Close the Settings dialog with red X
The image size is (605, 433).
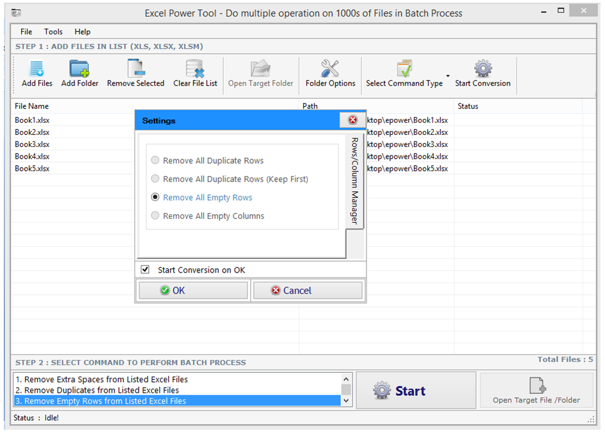(x=352, y=120)
